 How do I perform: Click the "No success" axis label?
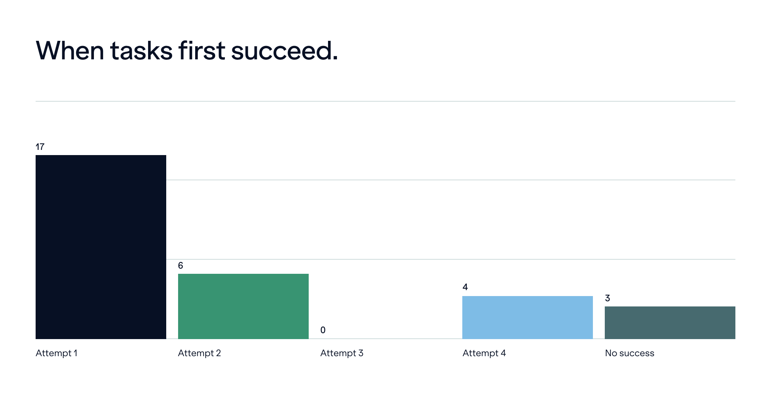(x=630, y=353)
